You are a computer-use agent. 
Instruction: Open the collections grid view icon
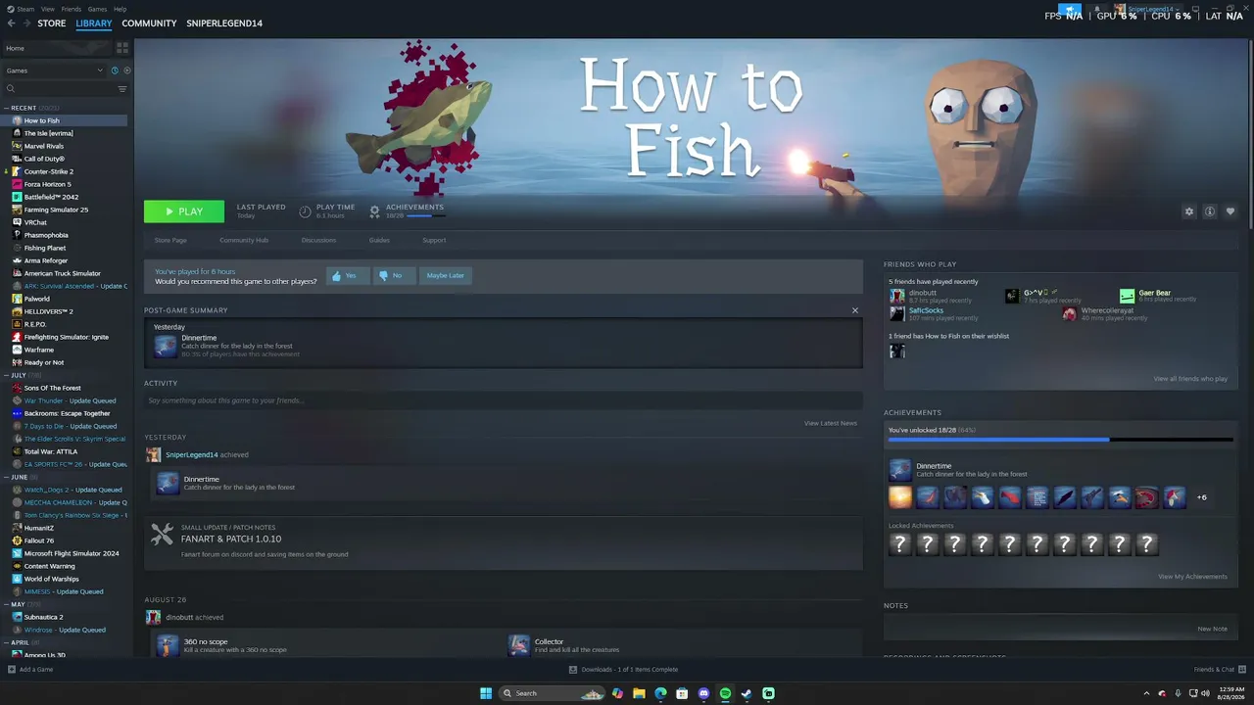coord(122,48)
